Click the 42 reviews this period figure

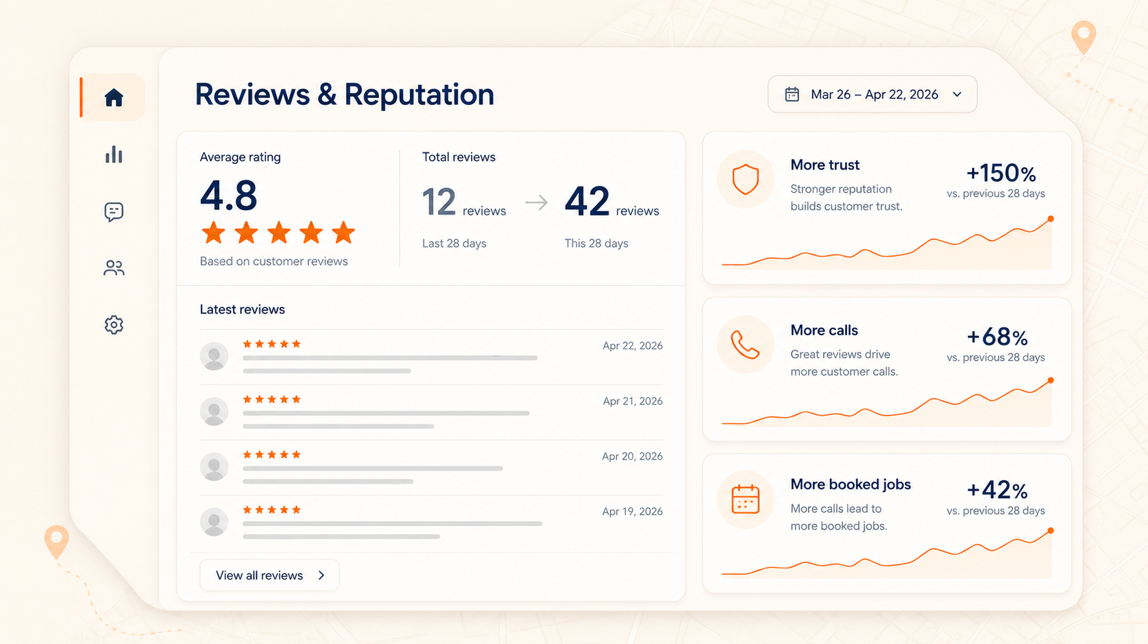611,202
